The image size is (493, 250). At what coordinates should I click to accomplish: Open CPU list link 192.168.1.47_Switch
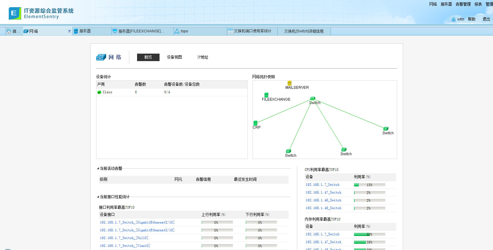[x=323, y=193]
